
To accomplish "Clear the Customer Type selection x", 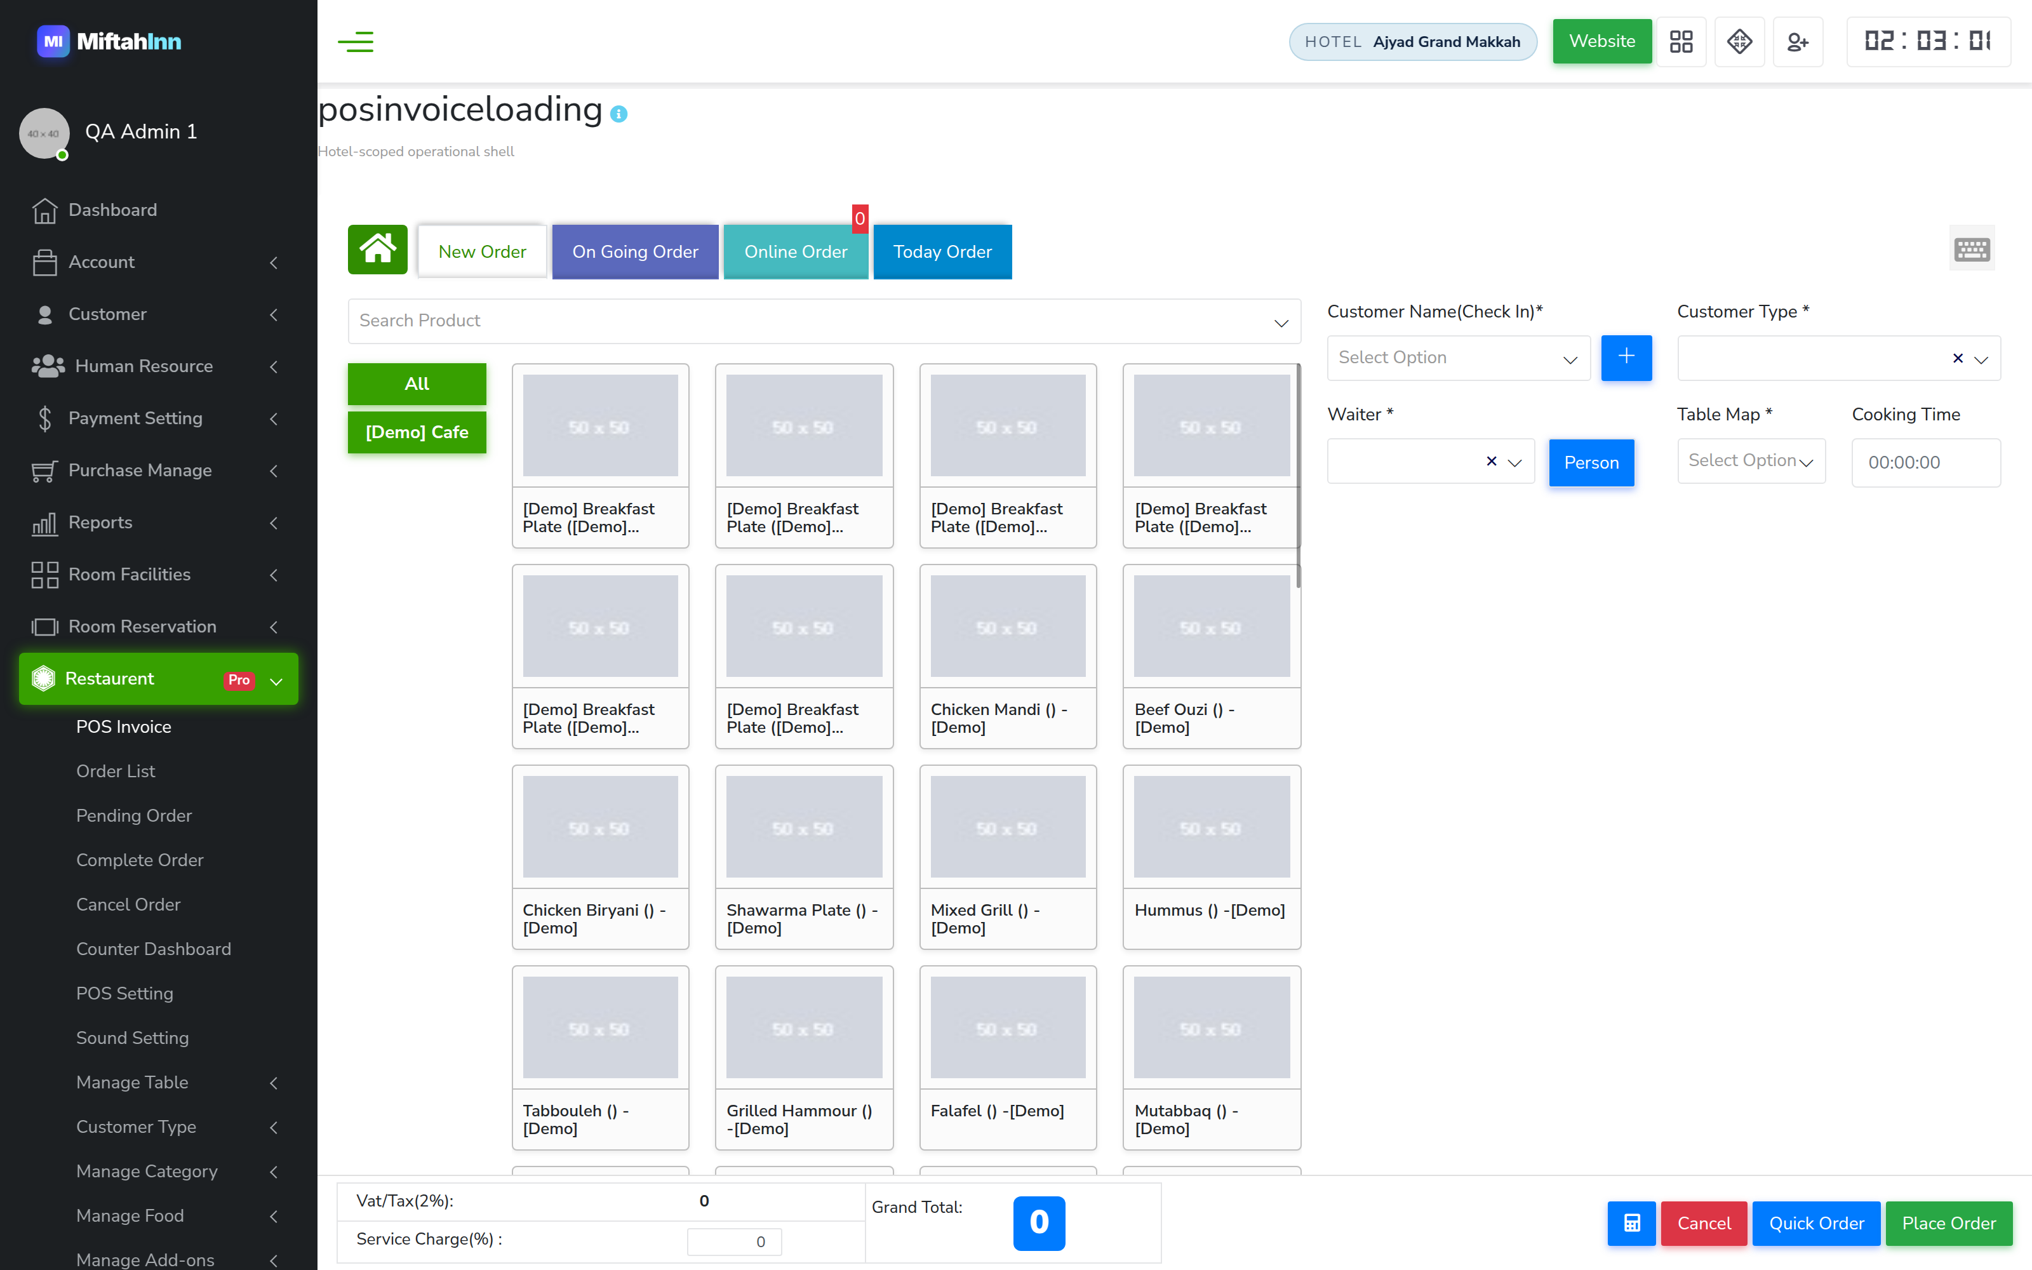I will [x=1957, y=359].
